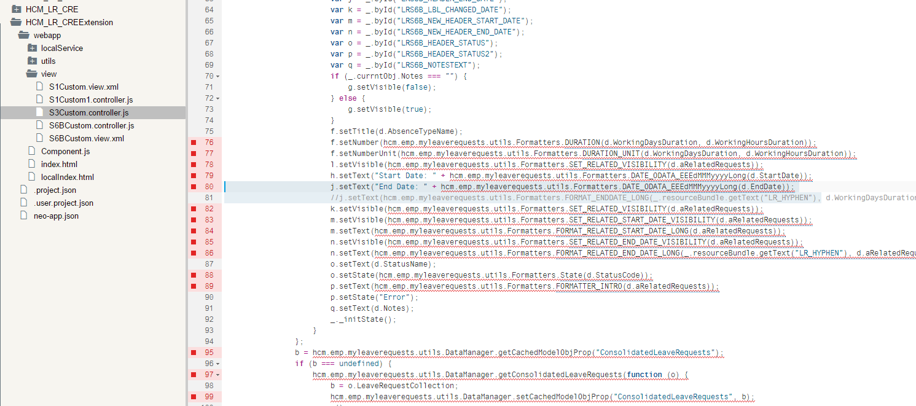Open the S1Custom.view.xml file
This screenshot has height=406, width=916.
(x=84, y=87)
